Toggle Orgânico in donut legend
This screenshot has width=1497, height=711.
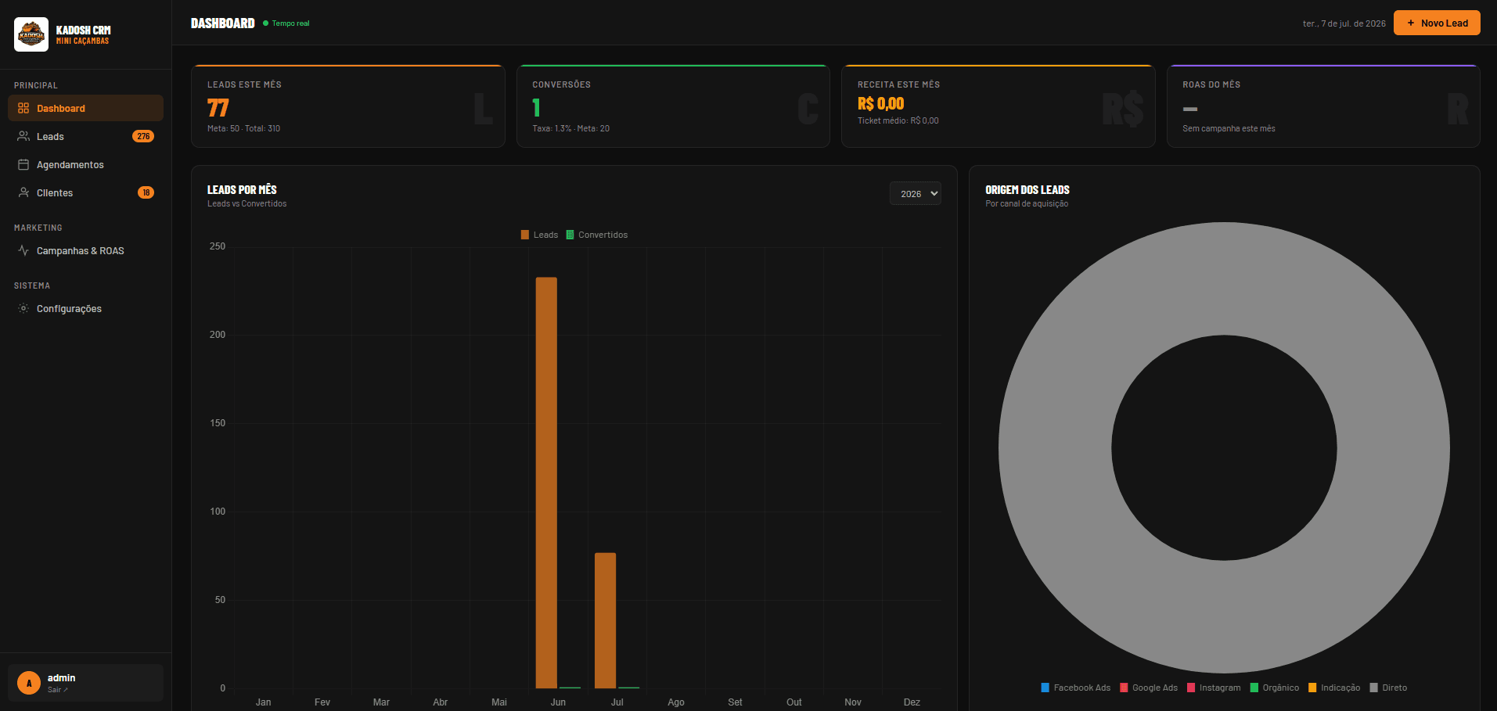pos(1275,688)
